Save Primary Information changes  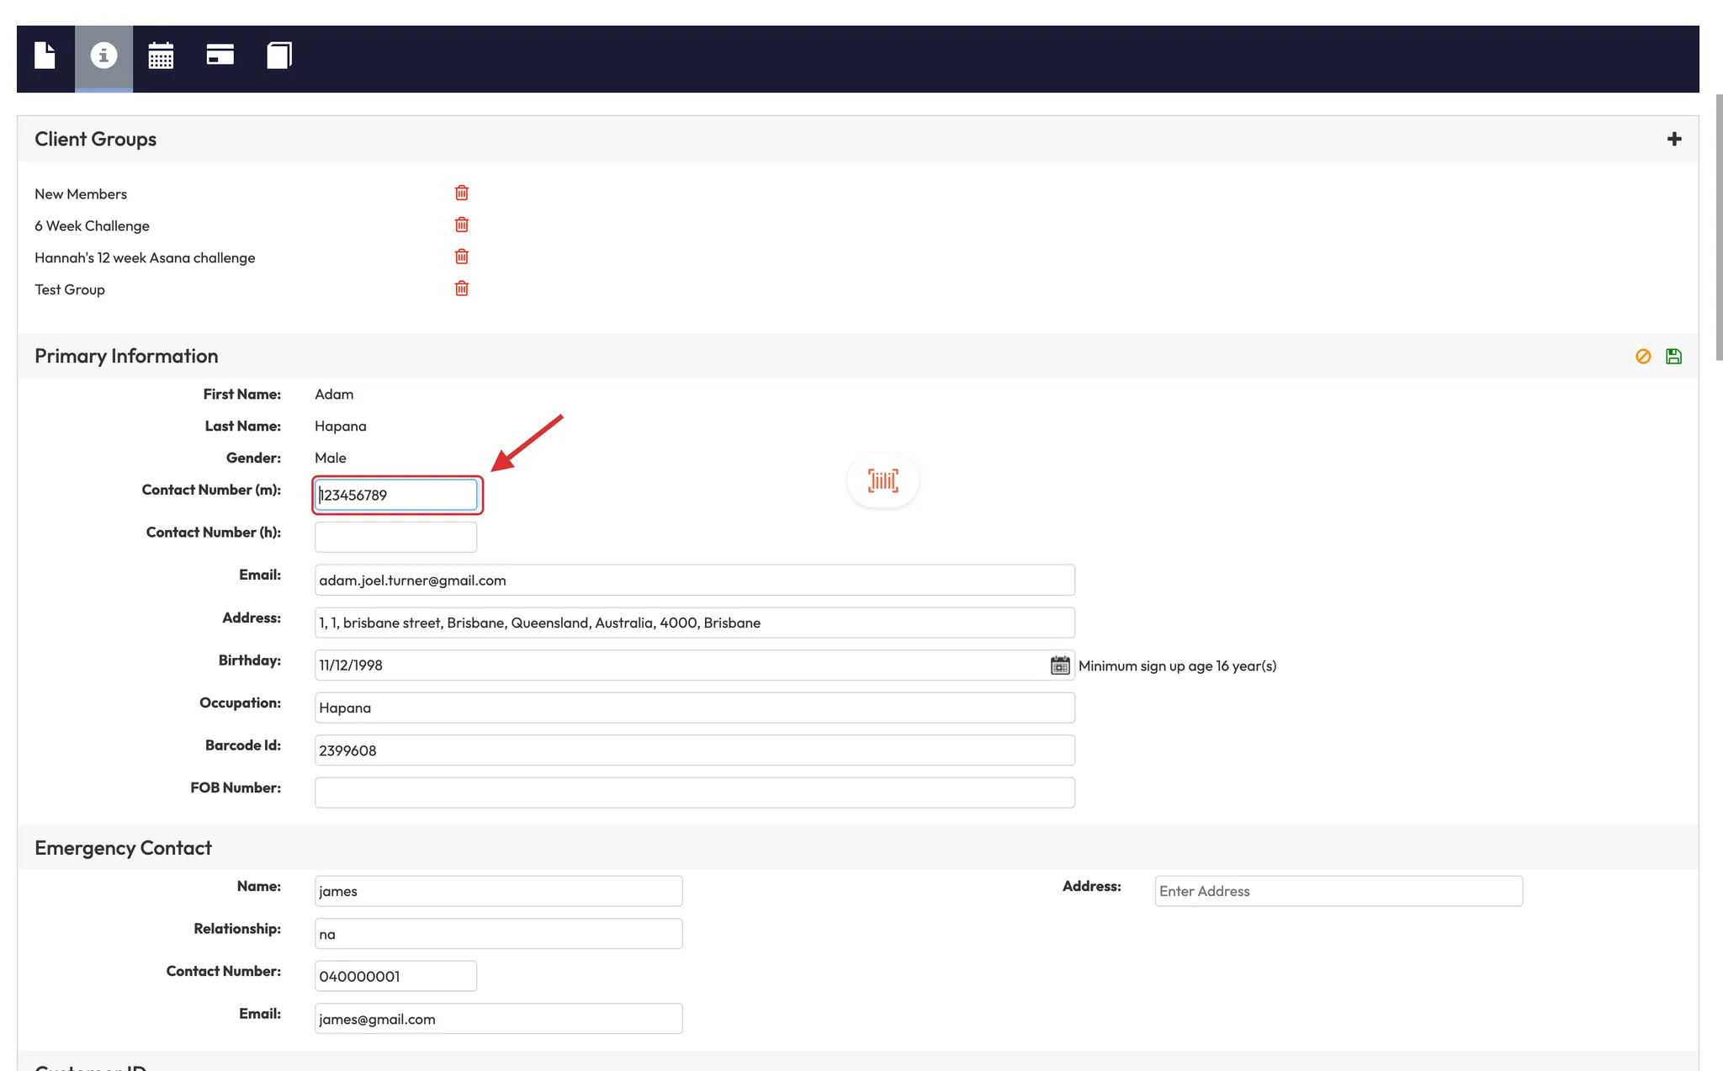(x=1673, y=356)
